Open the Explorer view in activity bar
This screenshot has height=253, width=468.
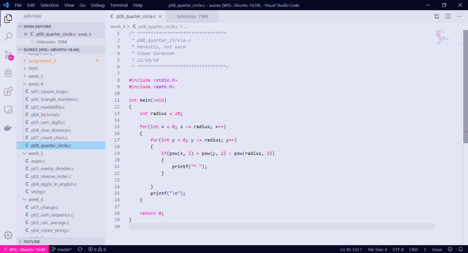tap(8, 18)
